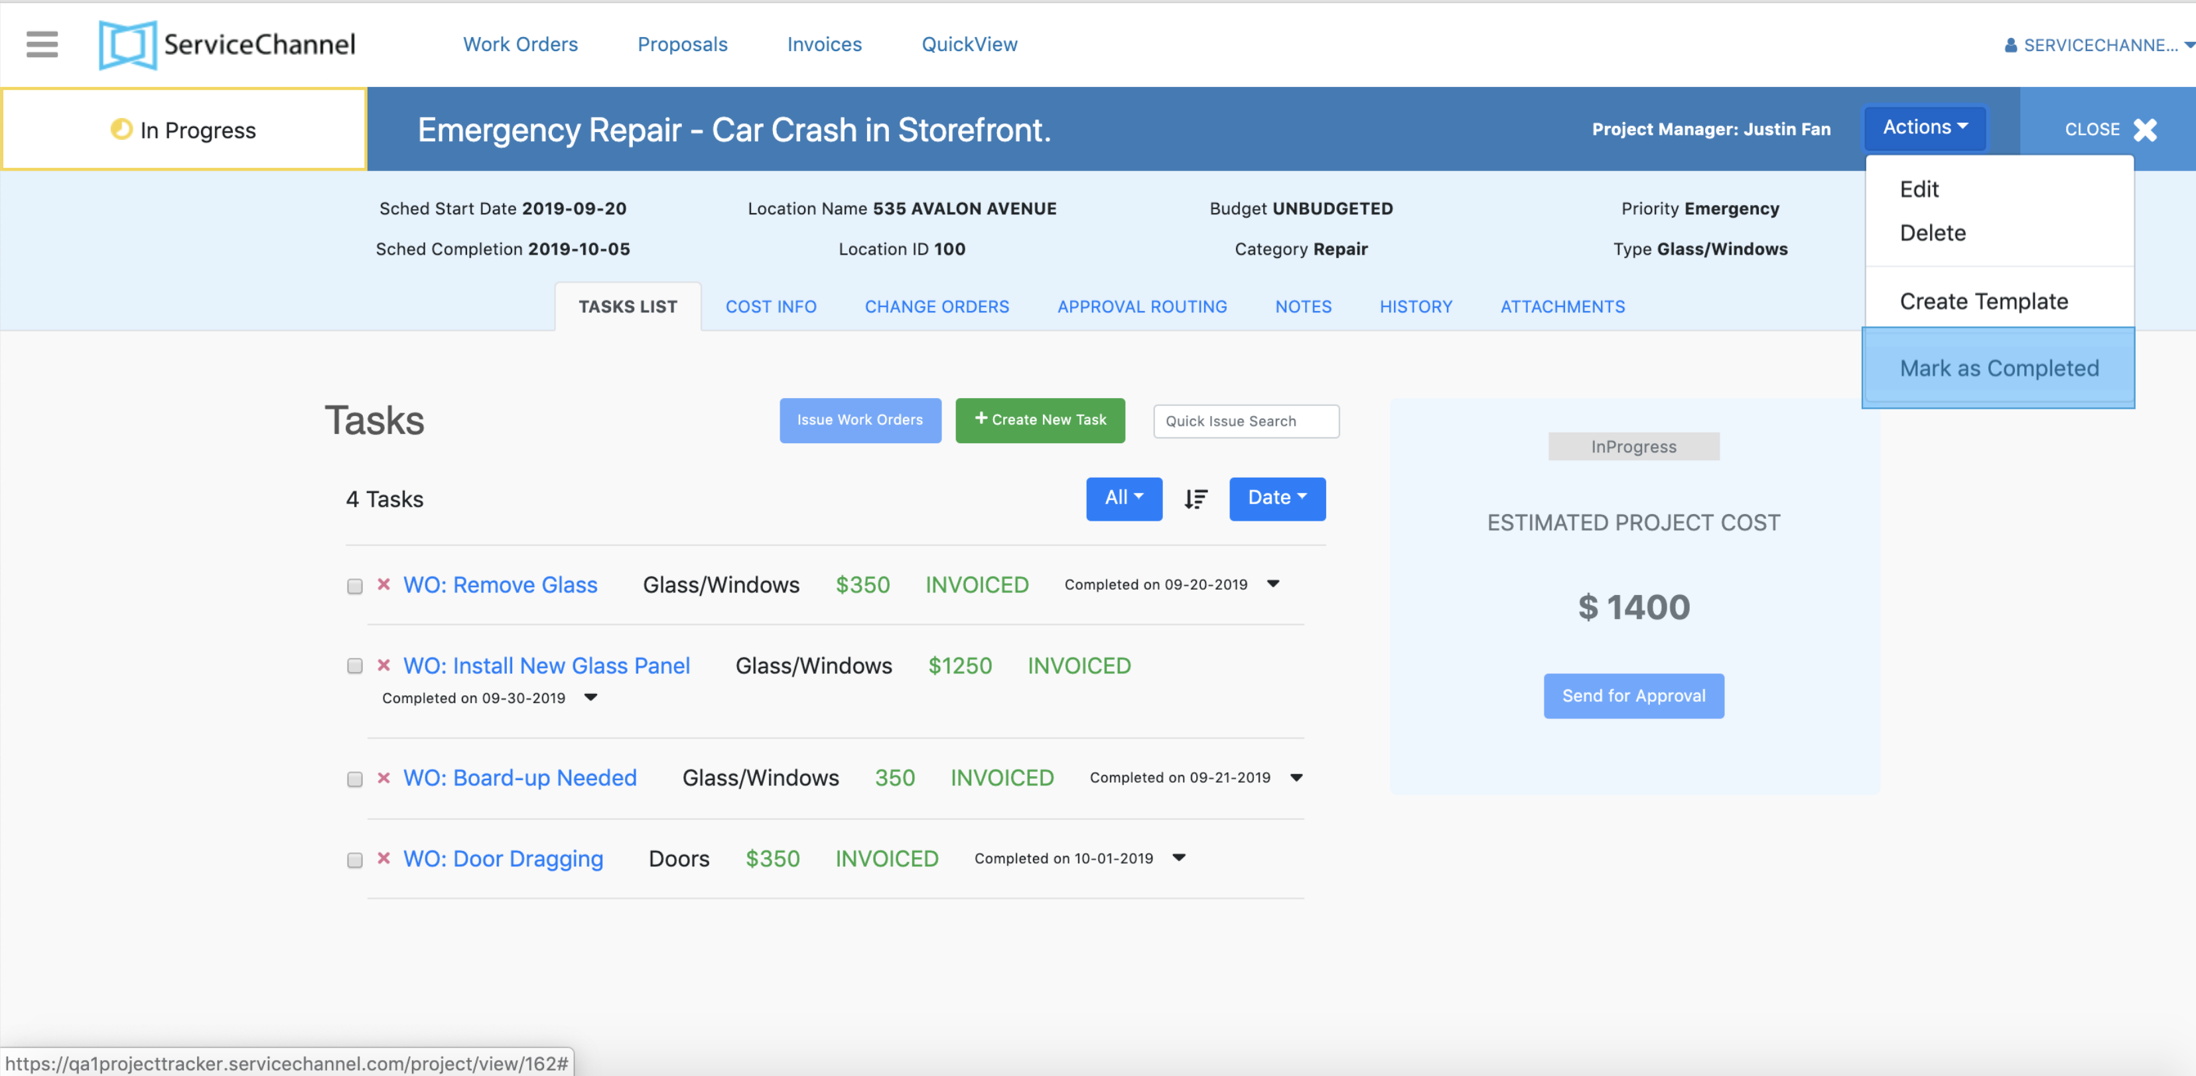Focus the Quick Issue Search field
2196x1076 pixels.
tap(1245, 421)
